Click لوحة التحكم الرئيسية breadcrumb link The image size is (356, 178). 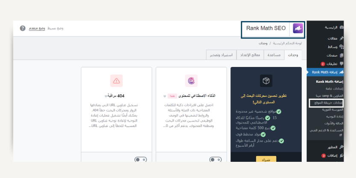(287, 43)
